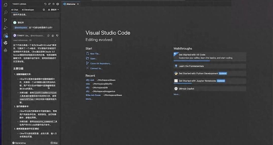This screenshot has height=145, width=273.
Task: Open Tongyi Lingma settings gear
Action: pyautogui.click(x=58, y=4)
